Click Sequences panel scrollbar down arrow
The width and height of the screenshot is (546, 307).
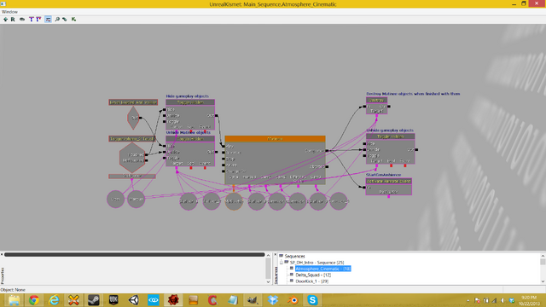coord(543,281)
